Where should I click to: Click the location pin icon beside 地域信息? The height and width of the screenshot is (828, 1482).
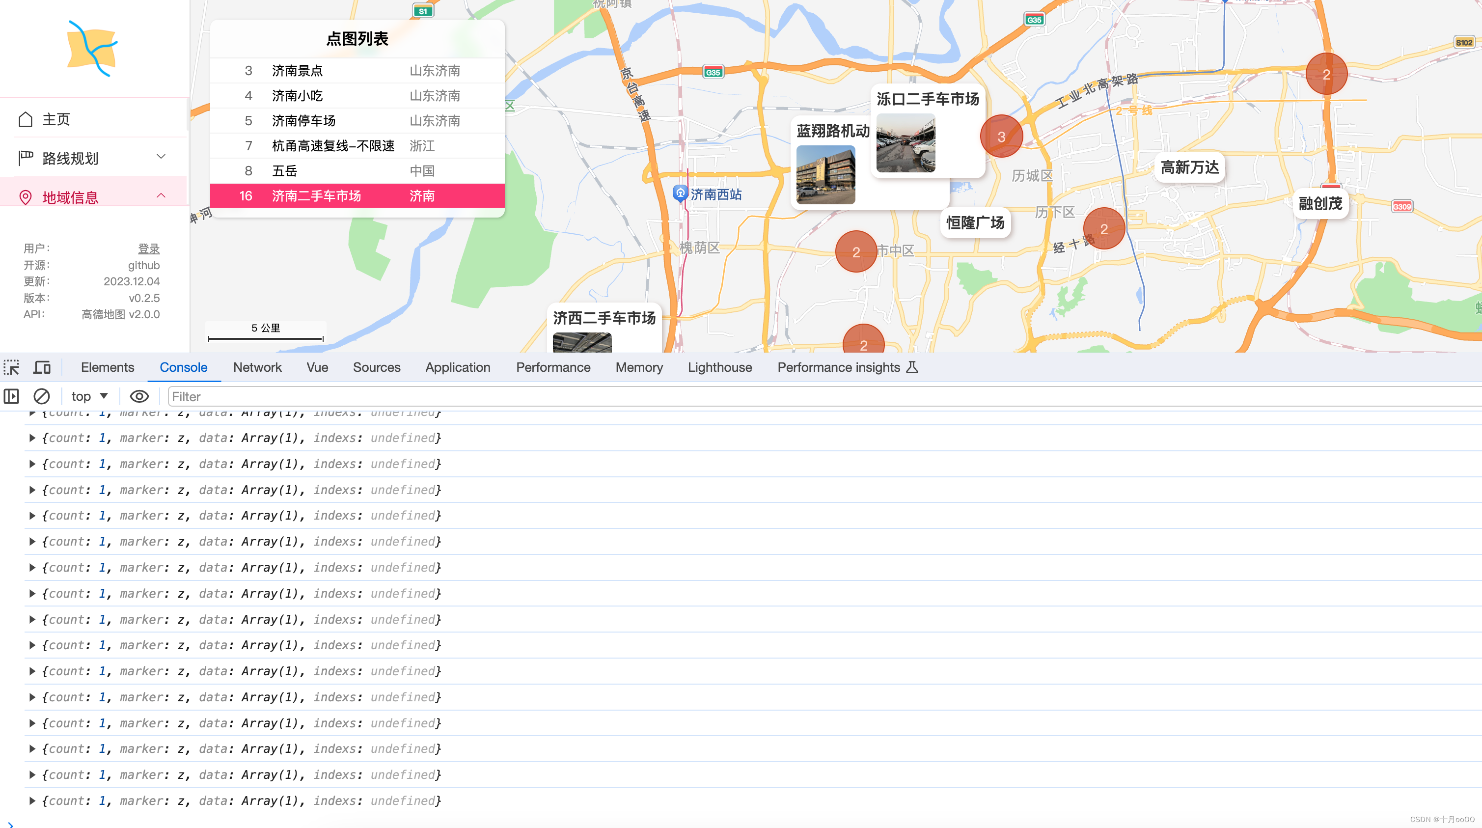tap(26, 197)
